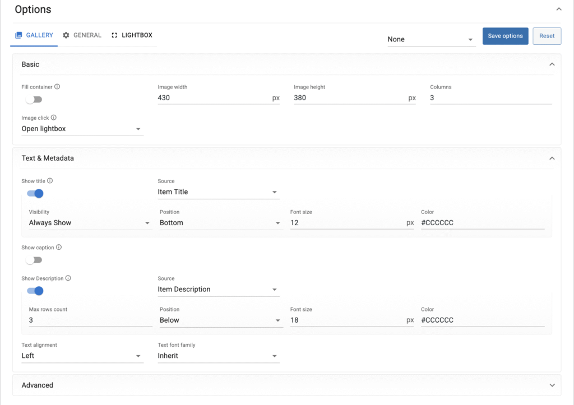574x405 pixels.
Task: Click the Image width input field
Action: pos(213,98)
